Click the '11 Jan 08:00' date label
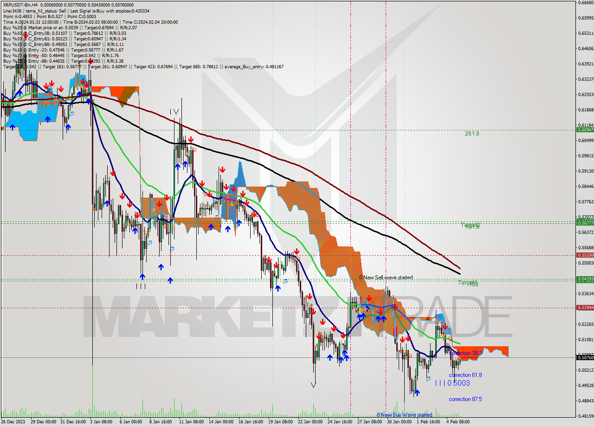The image size is (594, 427). (x=191, y=422)
